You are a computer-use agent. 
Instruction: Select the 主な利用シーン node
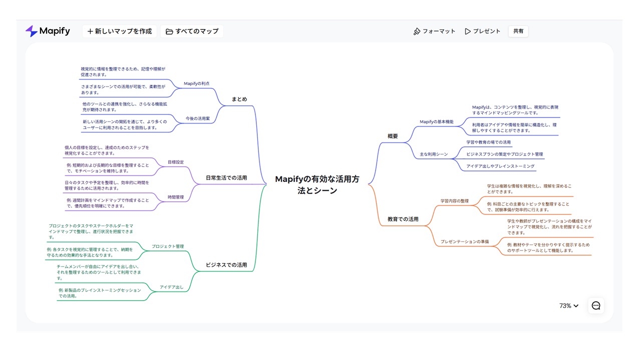(x=434, y=154)
